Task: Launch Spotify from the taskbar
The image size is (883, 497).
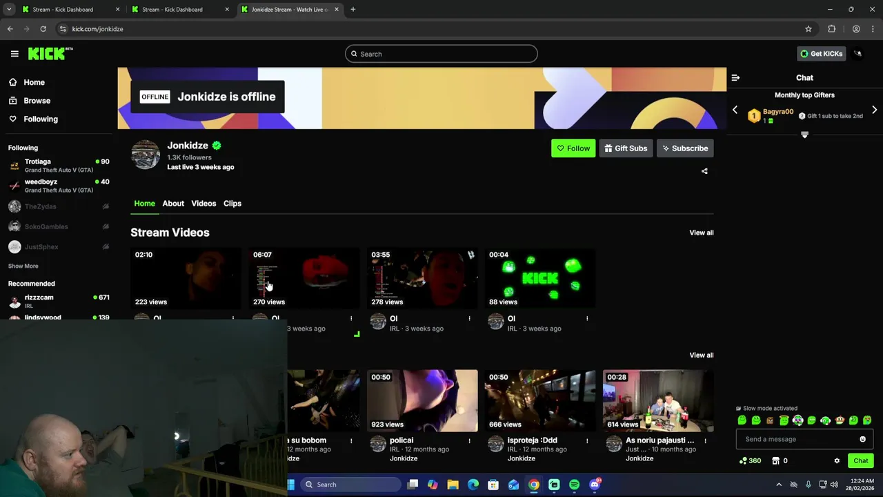Action: (574, 485)
